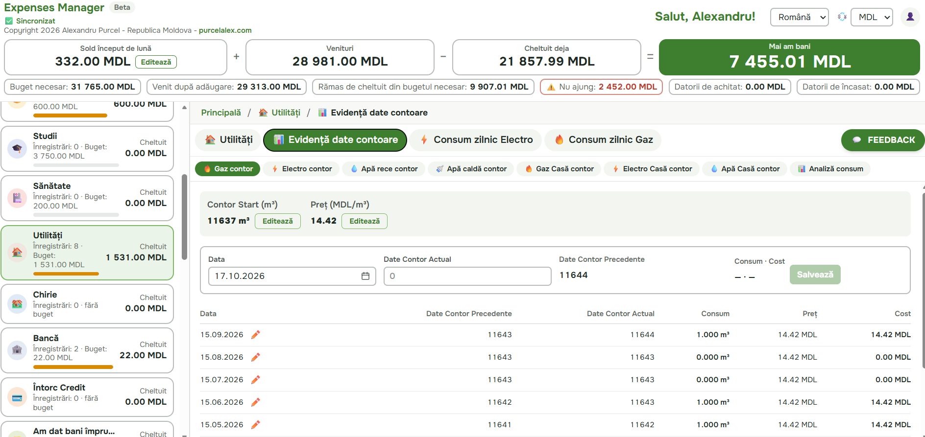The image size is (925, 437).
Task: Toggle the Sincronizat checkbox
Action: (9, 21)
